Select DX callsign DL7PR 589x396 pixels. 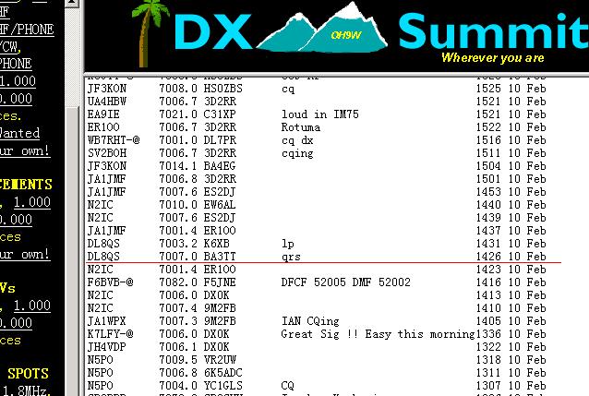(220, 140)
